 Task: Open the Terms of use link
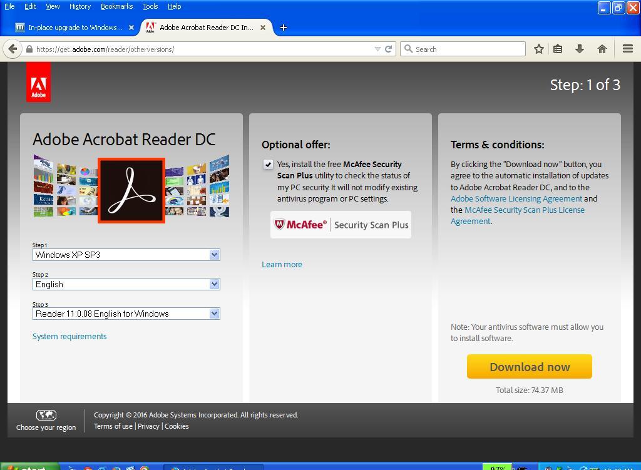[x=113, y=426]
